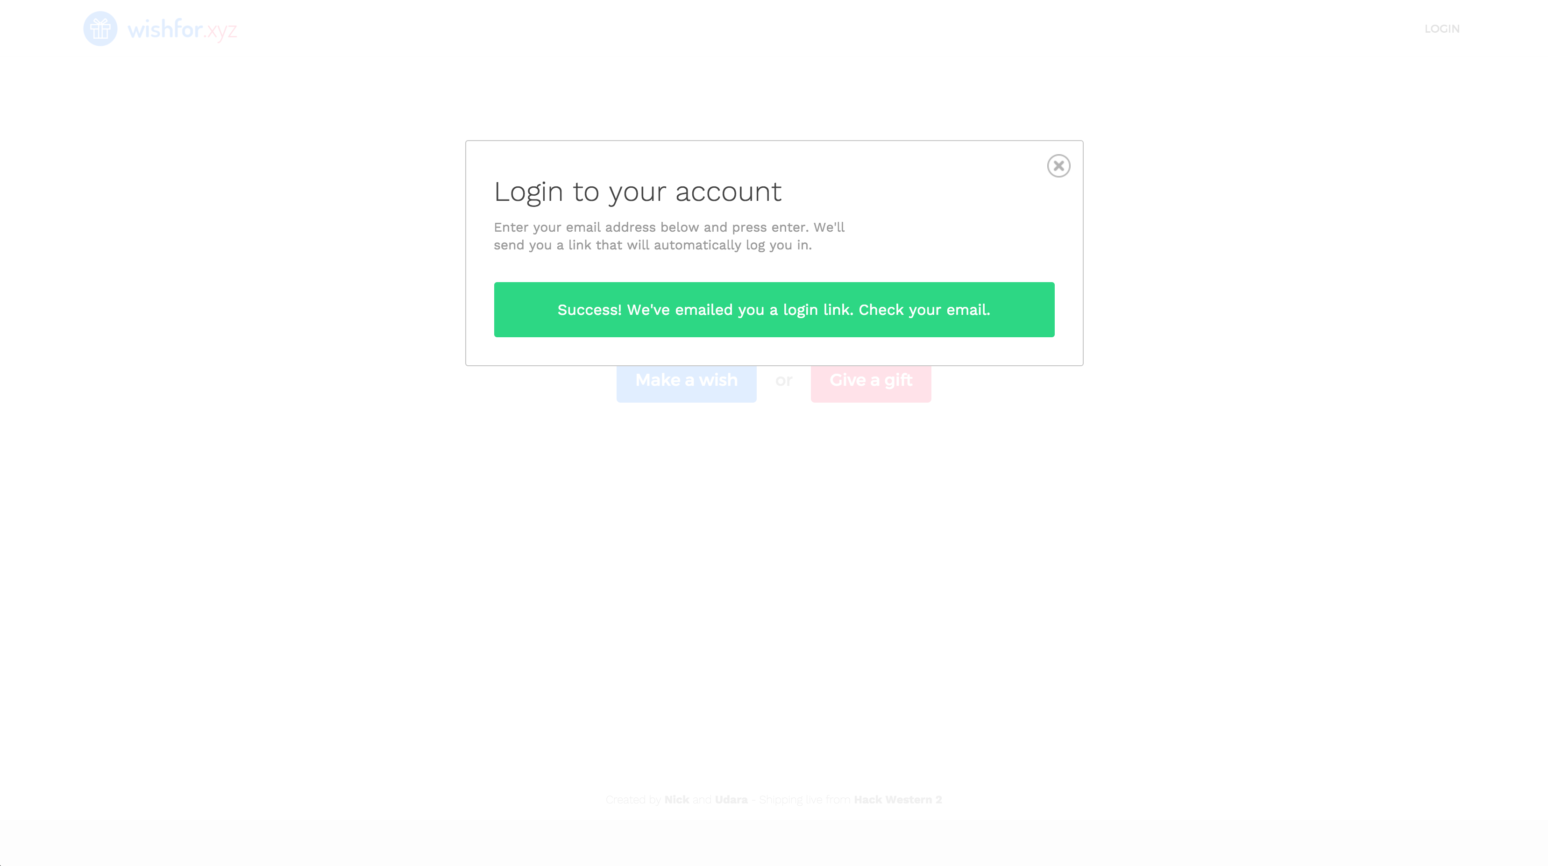Close the login dialog with the X icon
The height and width of the screenshot is (866, 1548).
coord(1058,166)
